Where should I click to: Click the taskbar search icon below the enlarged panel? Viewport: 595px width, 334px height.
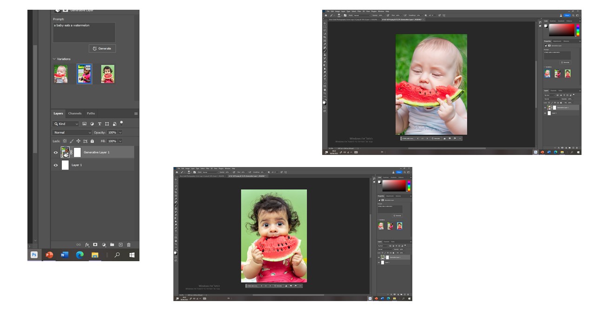pos(117,255)
